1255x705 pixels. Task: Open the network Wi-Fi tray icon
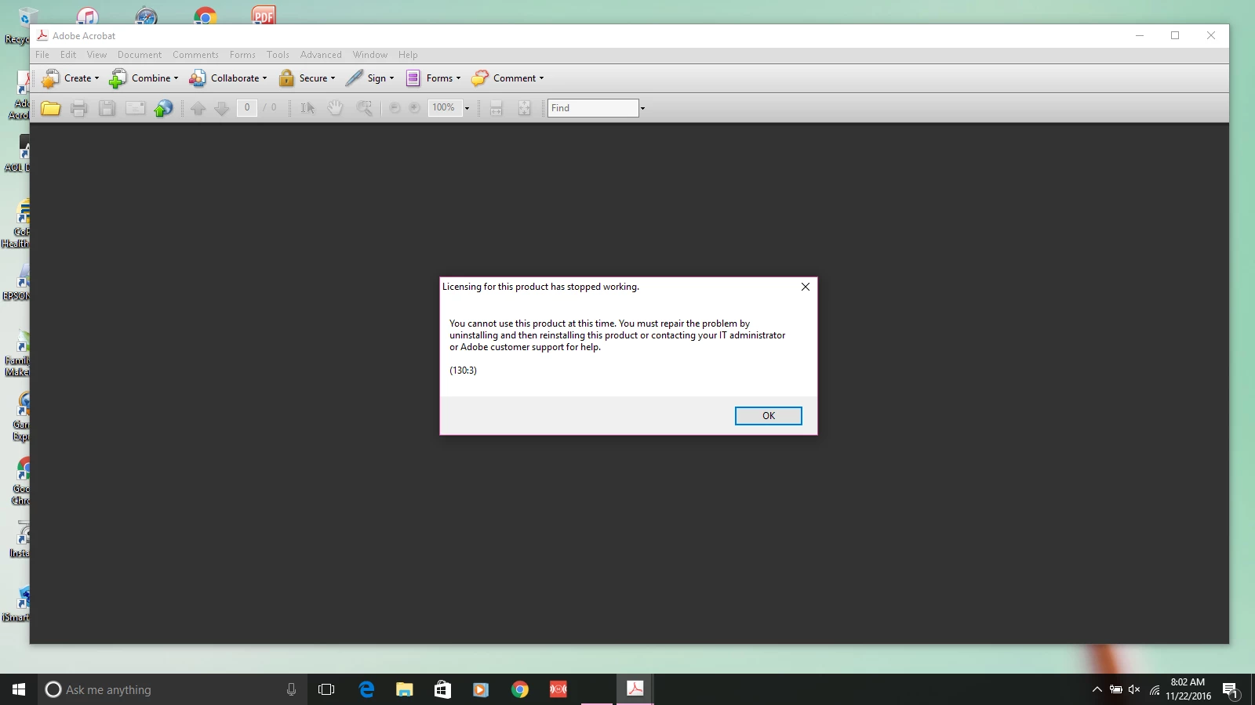coord(1155,689)
